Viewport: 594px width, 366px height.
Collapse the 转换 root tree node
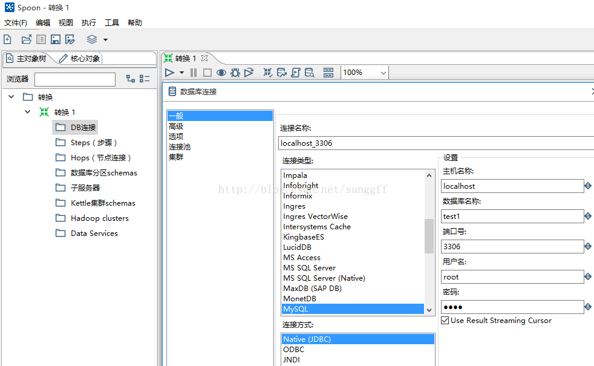point(11,97)
